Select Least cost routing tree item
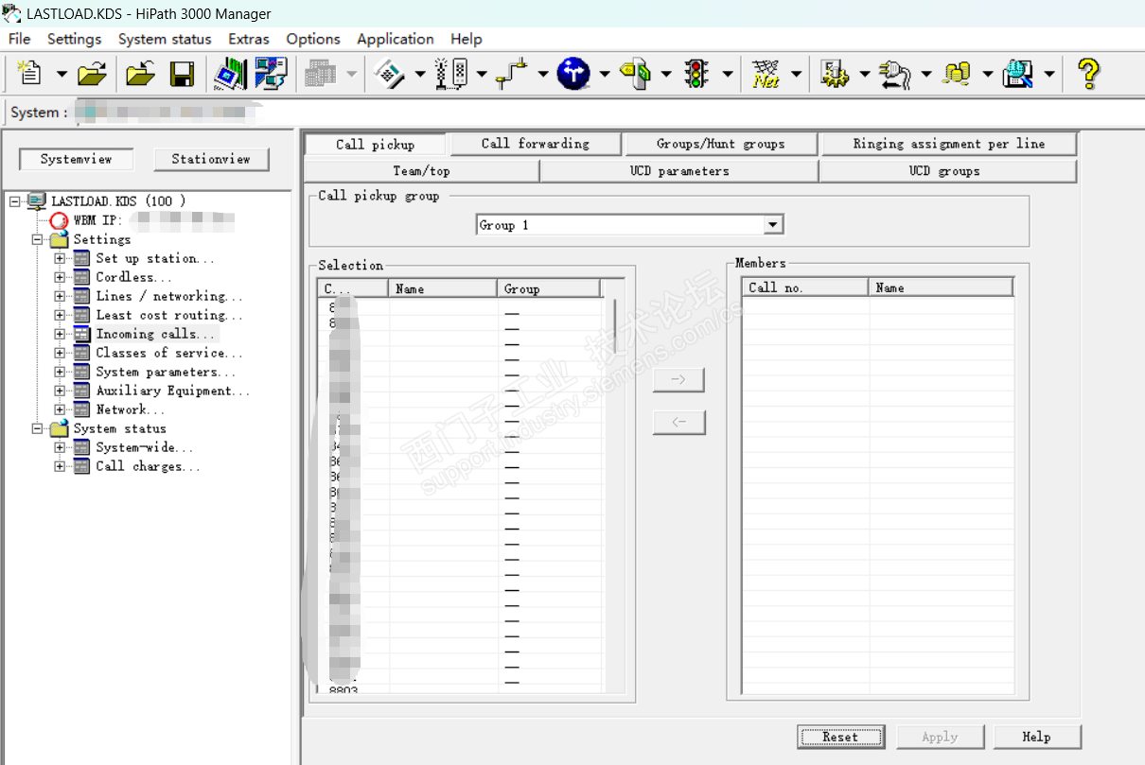1145x765 pixels. pyautogui.click(x=168, y=315)
